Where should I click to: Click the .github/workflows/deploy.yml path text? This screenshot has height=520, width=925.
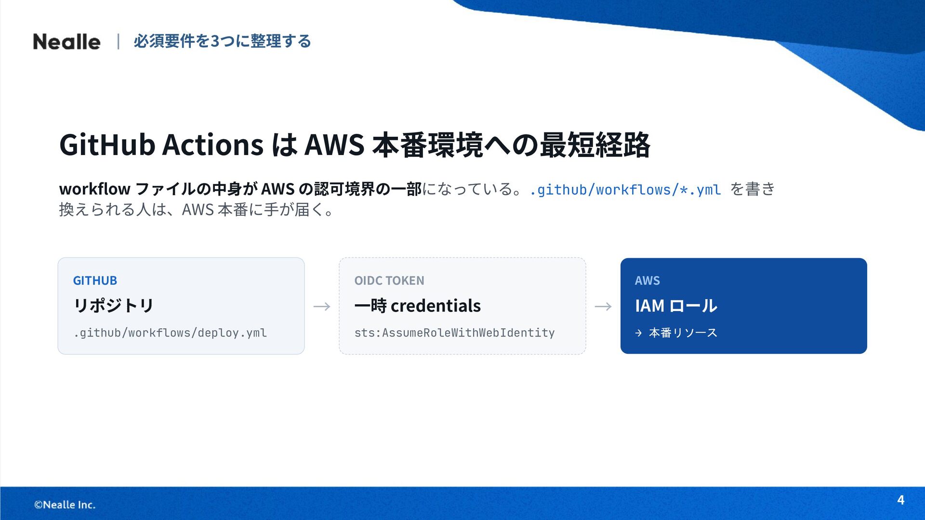tap(170, 333)
